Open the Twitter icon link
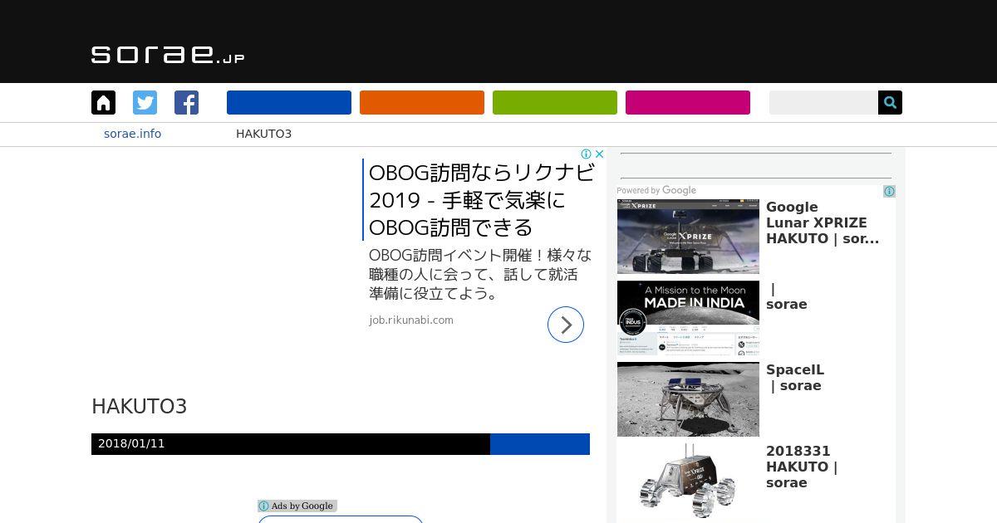 [x=145, y=103]
